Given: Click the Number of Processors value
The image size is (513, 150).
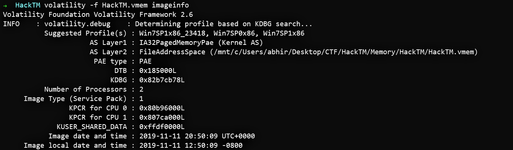Looking at the screenshot, I should click(x=141, y=89).
